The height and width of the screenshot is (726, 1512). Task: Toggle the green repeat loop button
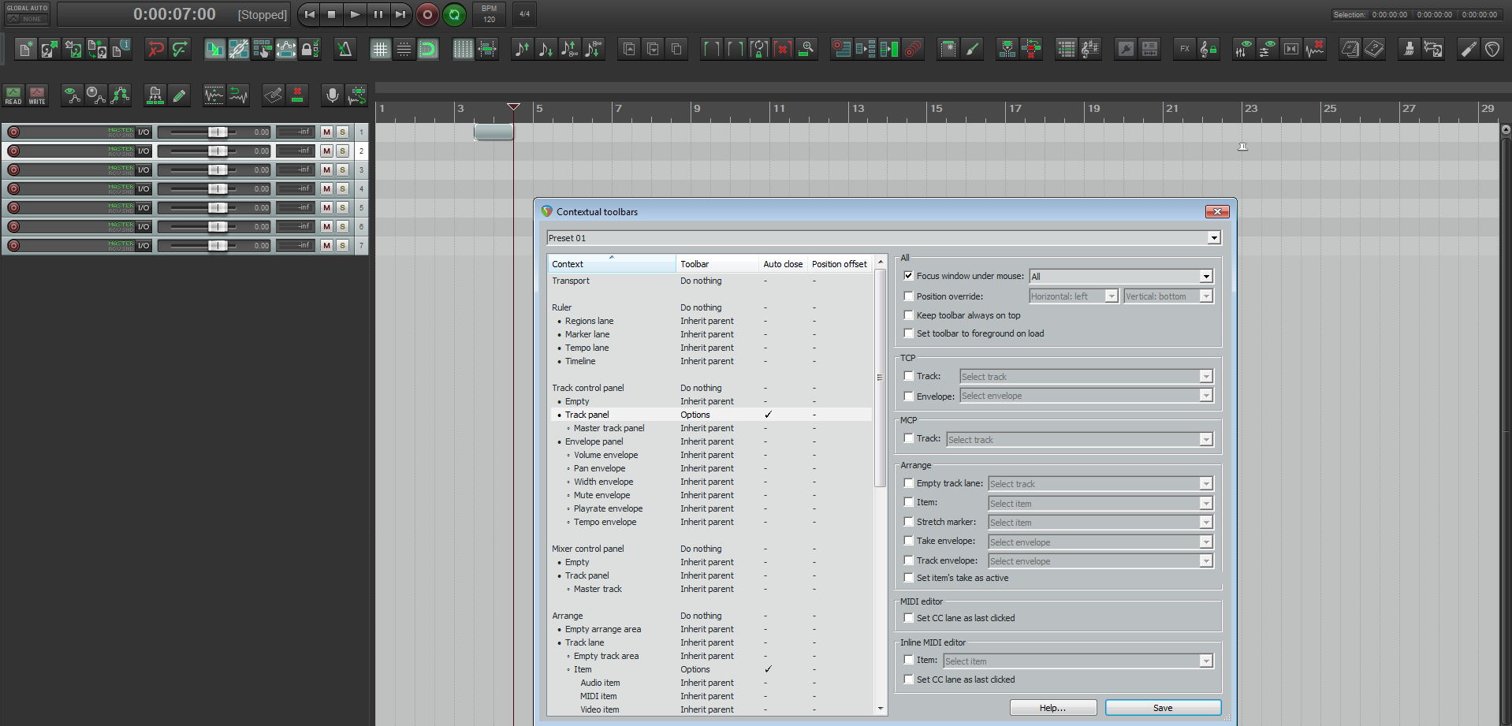coord(454,14)
